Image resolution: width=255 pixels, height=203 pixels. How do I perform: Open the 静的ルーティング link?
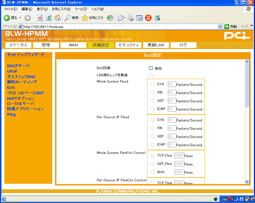[22, 82]
